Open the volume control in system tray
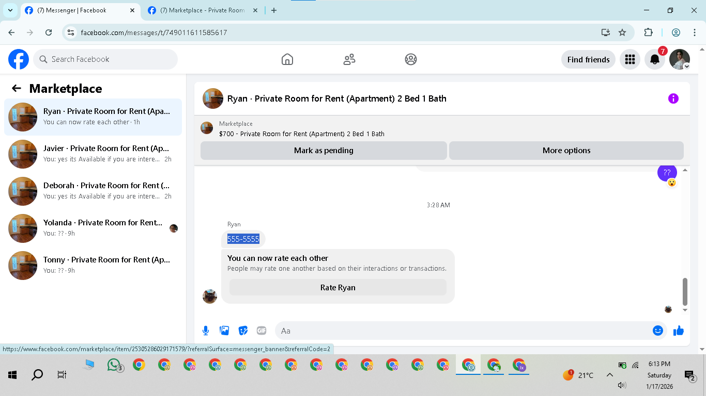 (x=622, y=385)
